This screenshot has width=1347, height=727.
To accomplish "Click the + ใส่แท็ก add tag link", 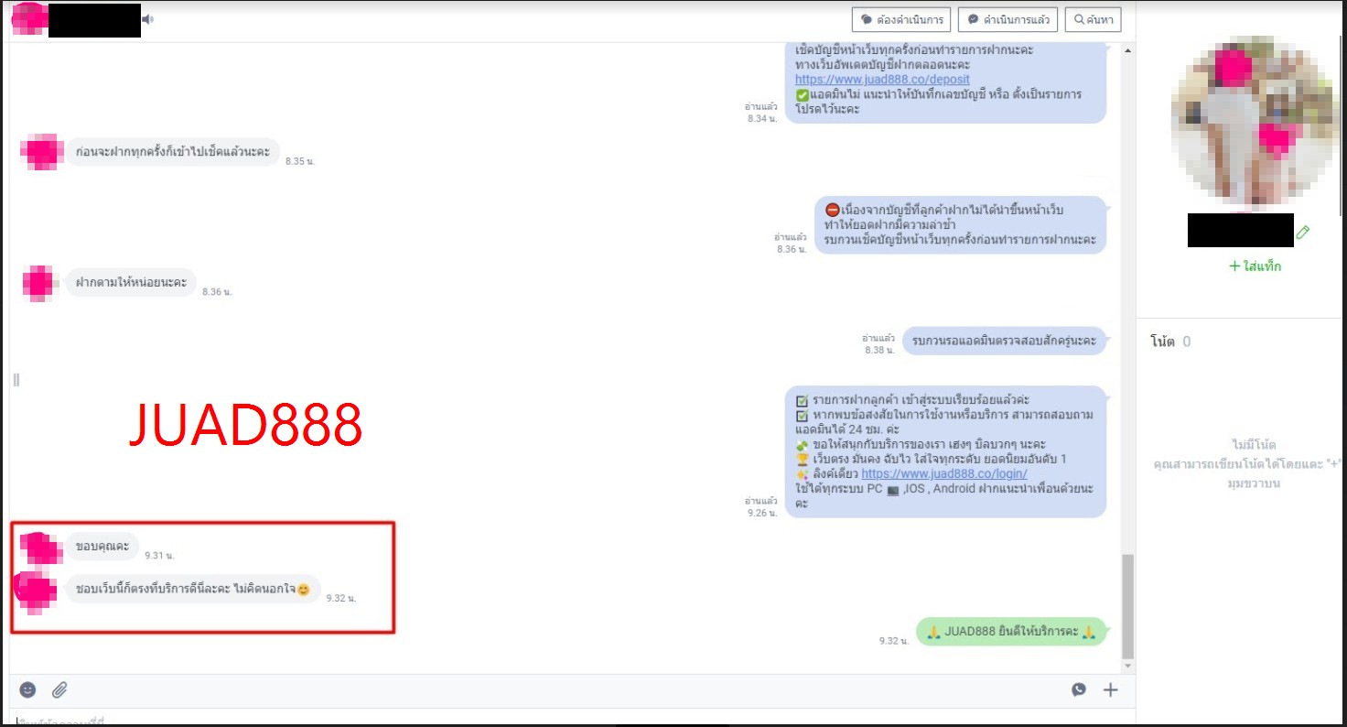I will pos(1255,266).
